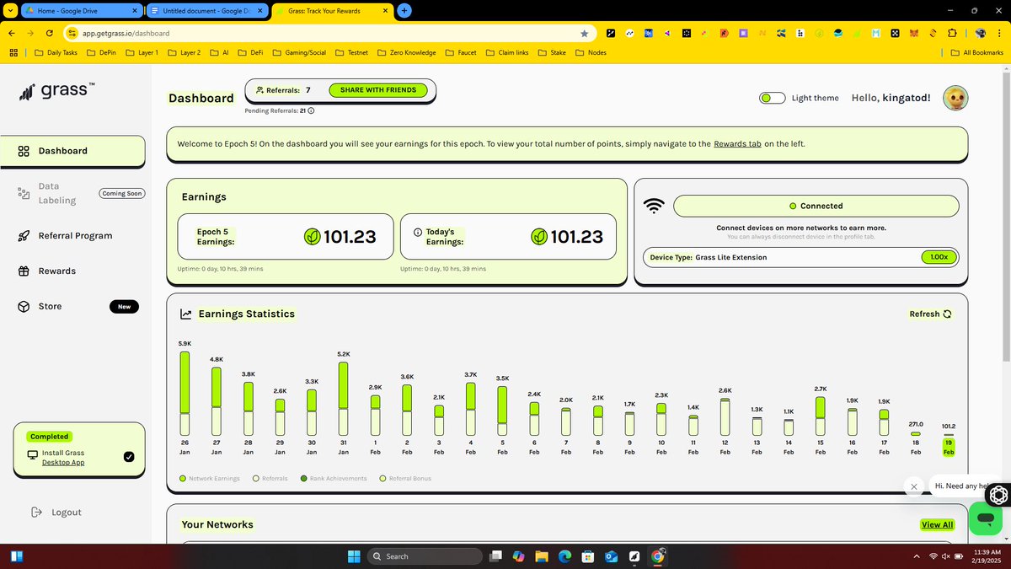
Task: Show hidden system tray icons
Action: [x=917, y=556]
